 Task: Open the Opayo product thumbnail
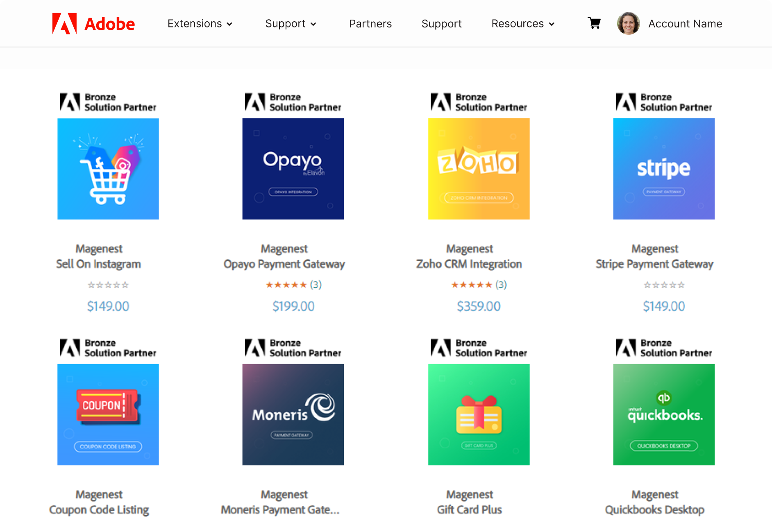pos(293,169)
